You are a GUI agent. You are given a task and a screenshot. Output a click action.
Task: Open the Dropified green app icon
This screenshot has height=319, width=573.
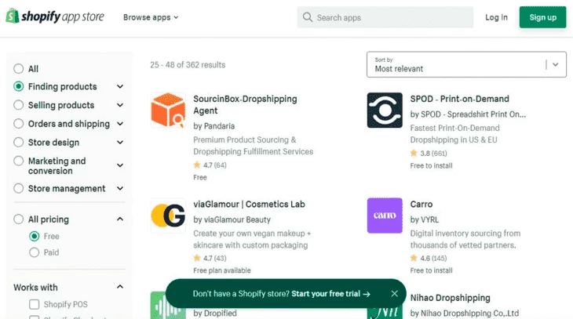pyautogui.click(x=159, y=305)
